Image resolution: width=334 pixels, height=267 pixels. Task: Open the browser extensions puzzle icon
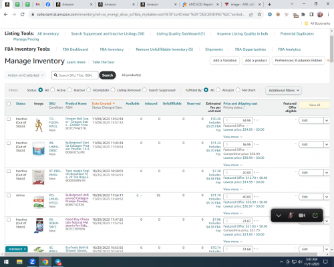pos(303,15)
